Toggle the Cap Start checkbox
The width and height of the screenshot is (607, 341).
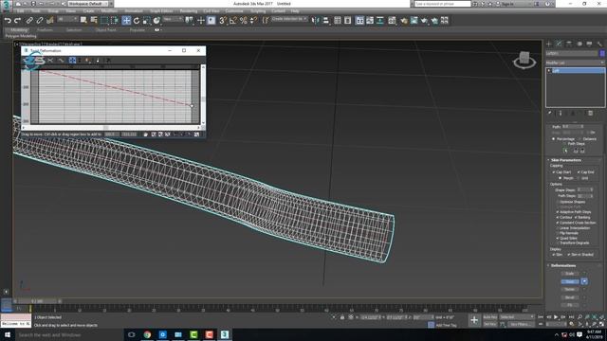pos(554,172)
